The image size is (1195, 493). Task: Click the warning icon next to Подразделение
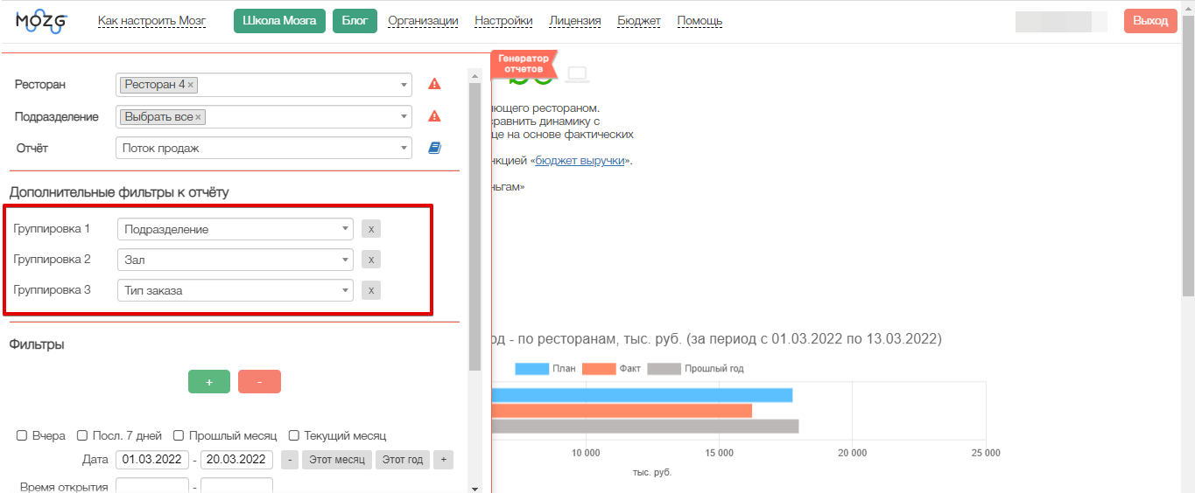click(434, 116)
